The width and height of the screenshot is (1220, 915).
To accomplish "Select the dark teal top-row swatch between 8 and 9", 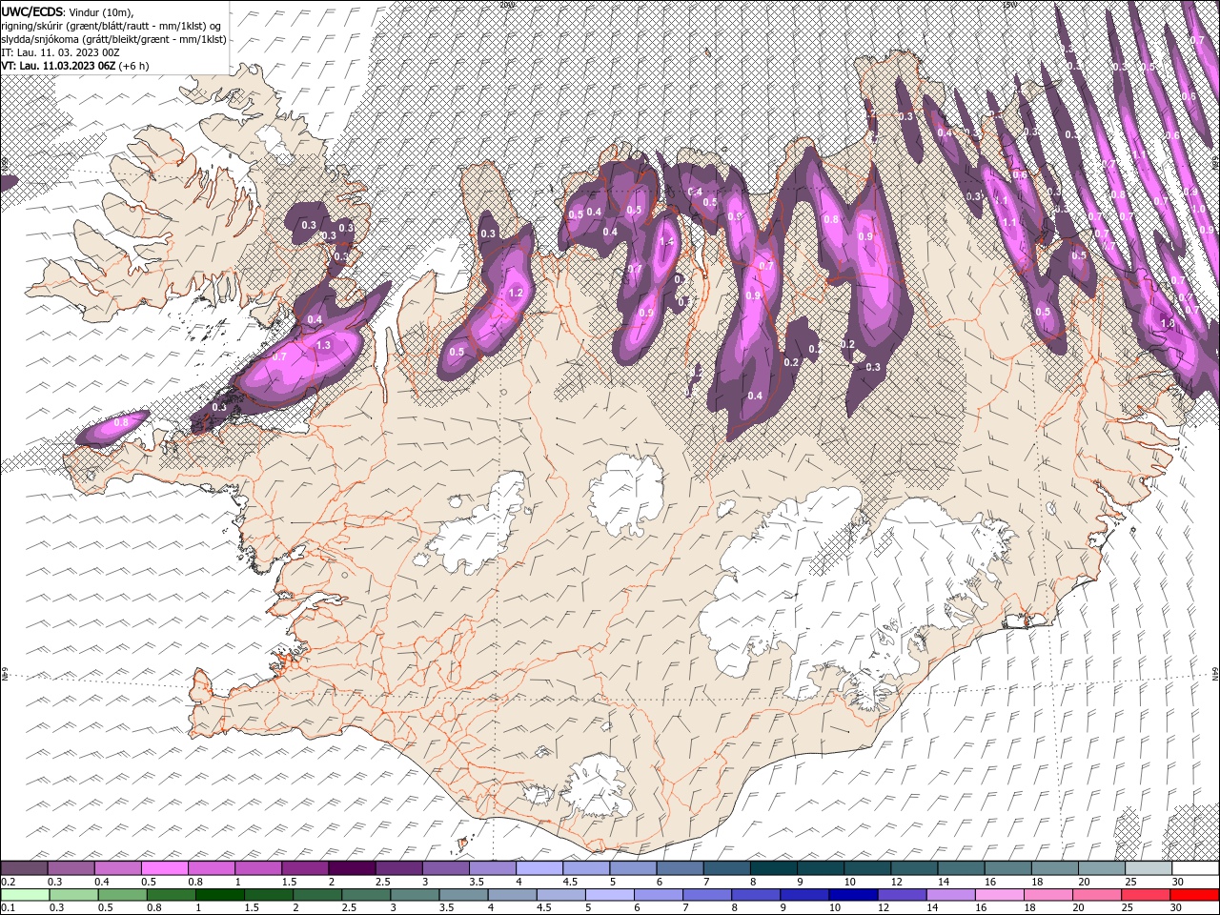I will click(773, 868).
